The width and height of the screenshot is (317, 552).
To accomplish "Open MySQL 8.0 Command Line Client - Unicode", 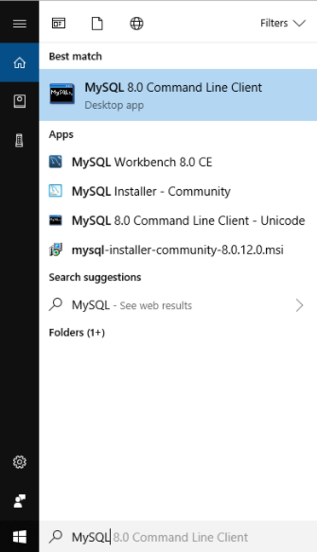I will (178, 221).
